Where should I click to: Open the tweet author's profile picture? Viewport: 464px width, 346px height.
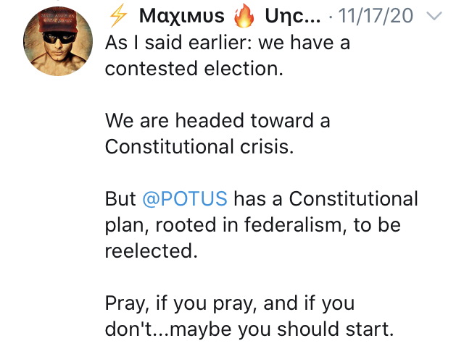pos(58,41)
